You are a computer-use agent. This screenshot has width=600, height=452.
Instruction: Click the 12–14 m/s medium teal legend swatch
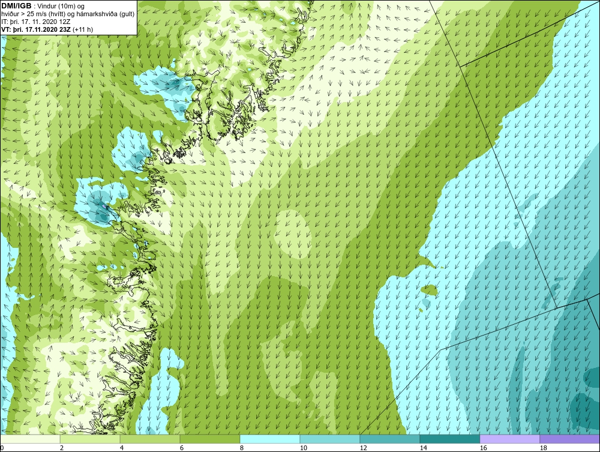pos(389,439)
